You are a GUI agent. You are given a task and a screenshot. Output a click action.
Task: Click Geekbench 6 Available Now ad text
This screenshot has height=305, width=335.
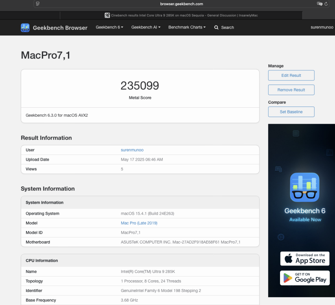coord(304,214)
